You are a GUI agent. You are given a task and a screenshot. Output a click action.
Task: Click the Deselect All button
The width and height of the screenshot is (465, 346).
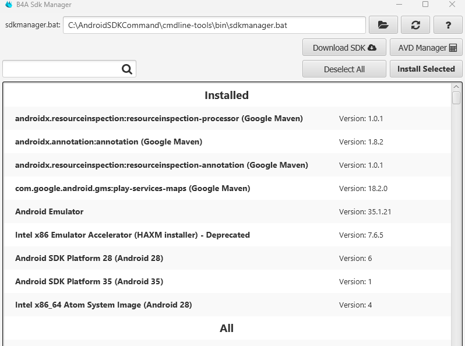point(344,69)
